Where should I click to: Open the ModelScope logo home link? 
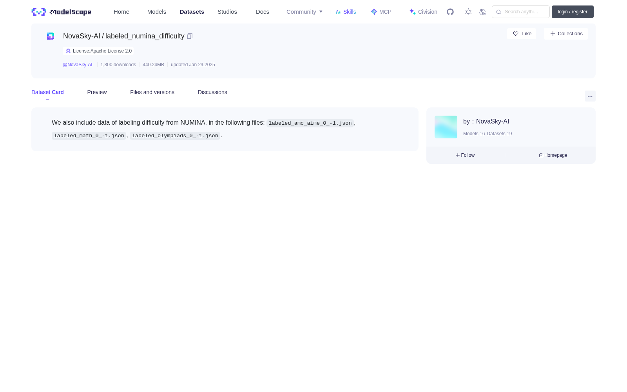click(62, 12)
